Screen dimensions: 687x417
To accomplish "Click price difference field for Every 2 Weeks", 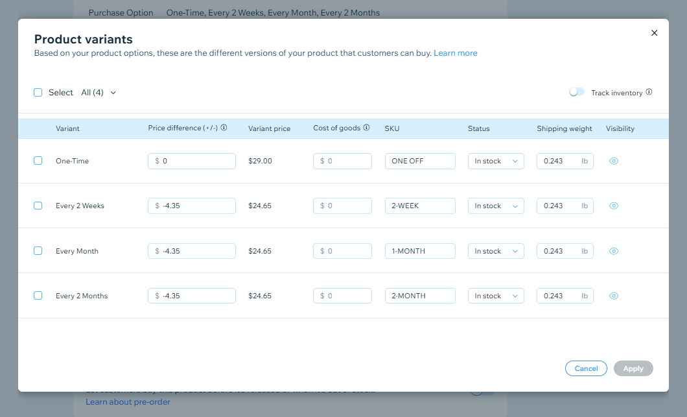I will [192, 206].
